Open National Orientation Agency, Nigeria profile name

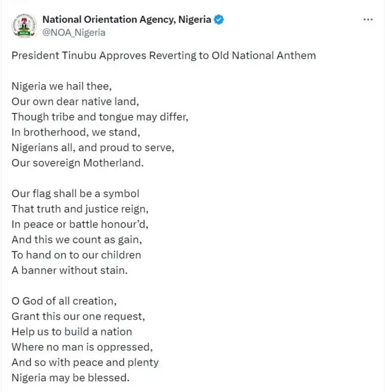(126, 19)
